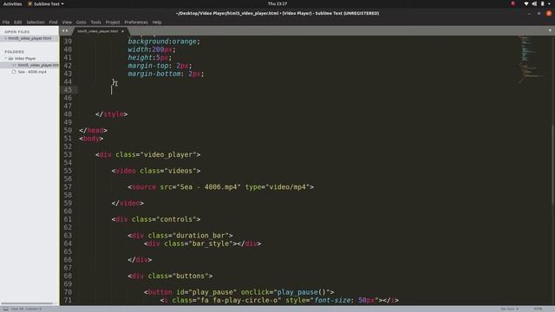Open the clock showing Thu 23:27
Image resolution: width=555 pixels, height=312 pixels.
[x=277, y=3]
